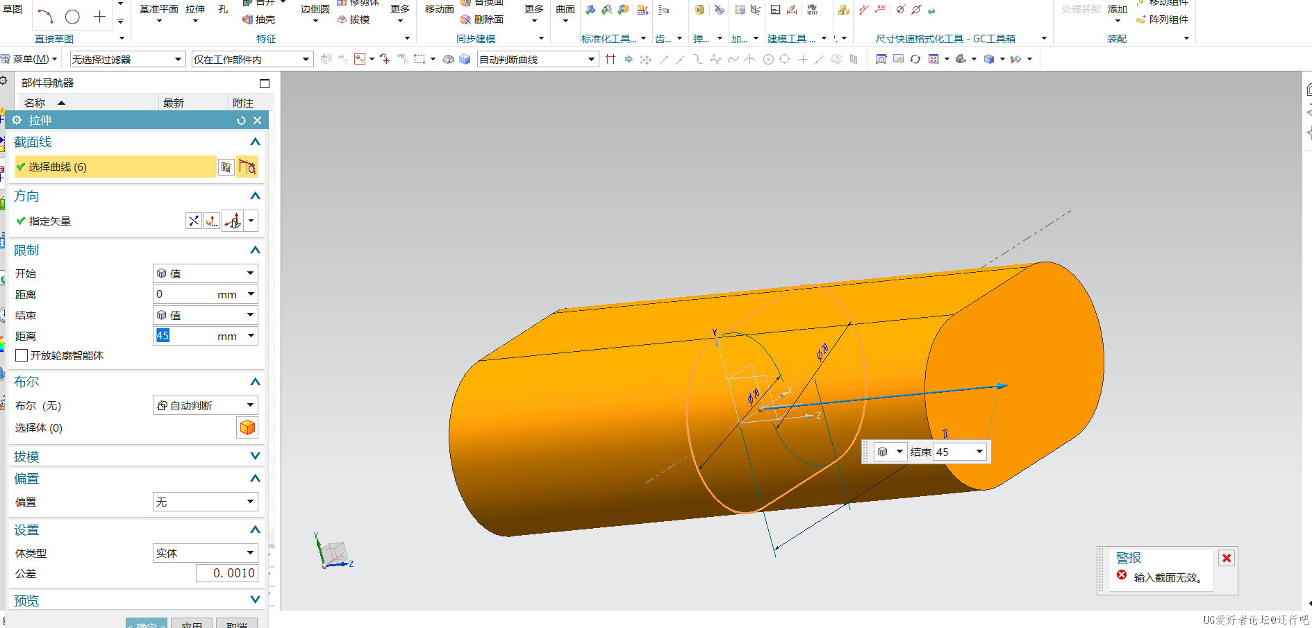Click the reverse direction icon
The width and height of the screenshot is (1312, 628).
click(194, 221)
